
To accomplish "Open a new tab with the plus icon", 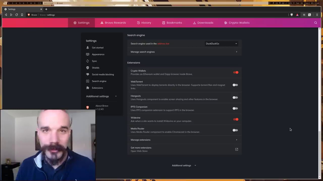I will point(46,9).
